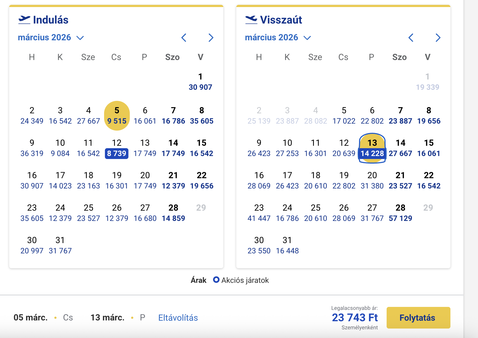The image size is (478, 338).
Task: Select March 13 return priced 14 228
Action: [x=372, y=148]
